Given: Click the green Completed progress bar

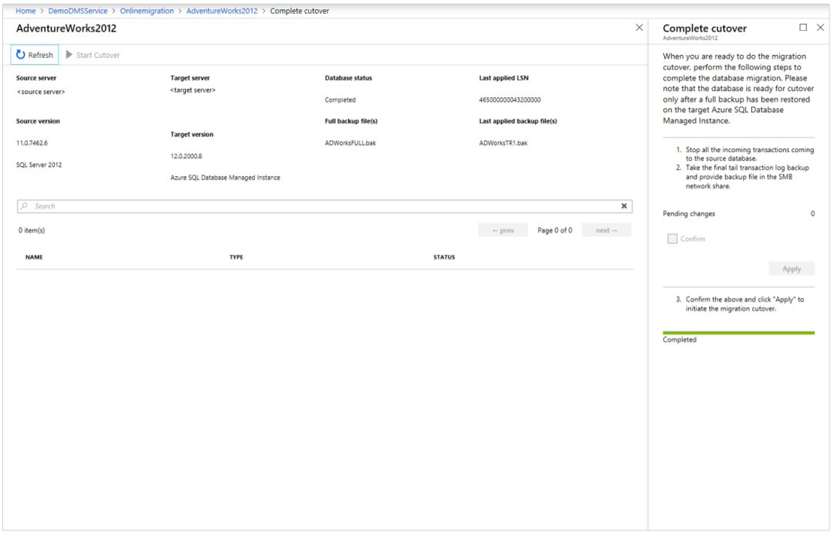Looking at the screenshot, I should pyautogui.click(x=738, y=333).
